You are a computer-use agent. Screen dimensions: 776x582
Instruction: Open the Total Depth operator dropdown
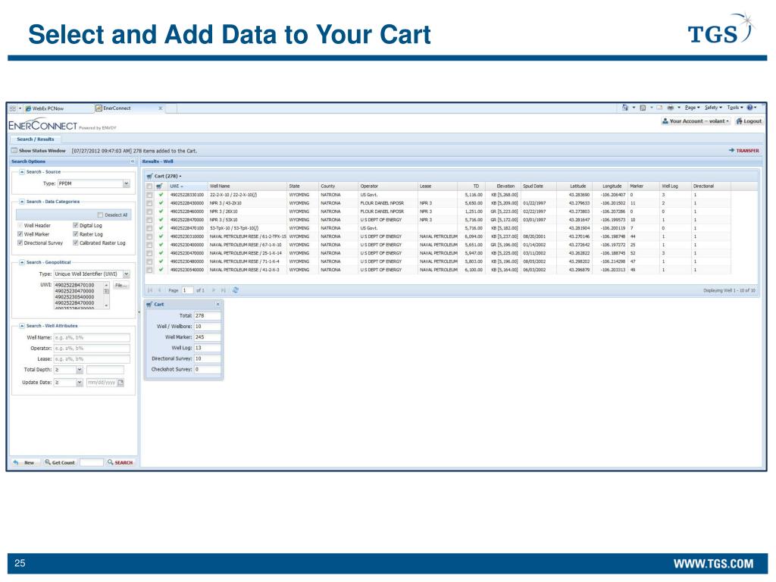(x=79, y=370)
